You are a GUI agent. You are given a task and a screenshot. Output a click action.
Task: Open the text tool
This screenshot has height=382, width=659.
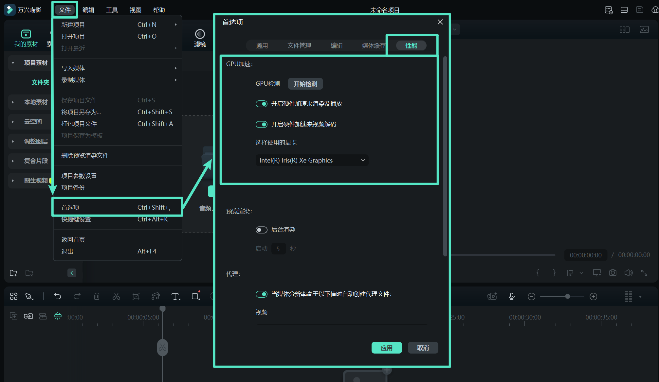tap(176, 296)
